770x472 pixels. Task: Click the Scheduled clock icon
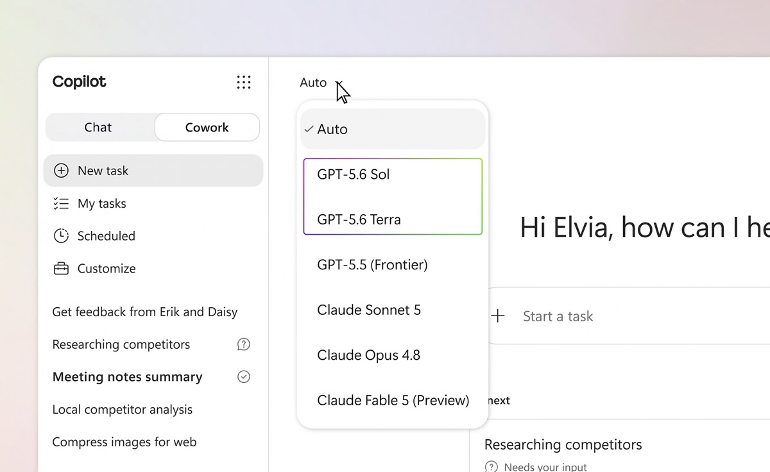(x=61, y=235)
